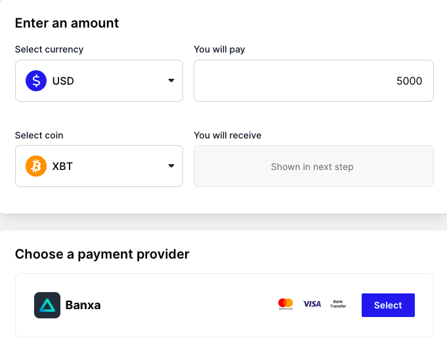447x361 pixels.
Task: Click the Choose a payment provider heading
Action: pos(102,254)
